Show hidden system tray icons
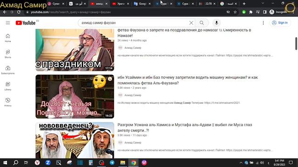 [241, 163]
